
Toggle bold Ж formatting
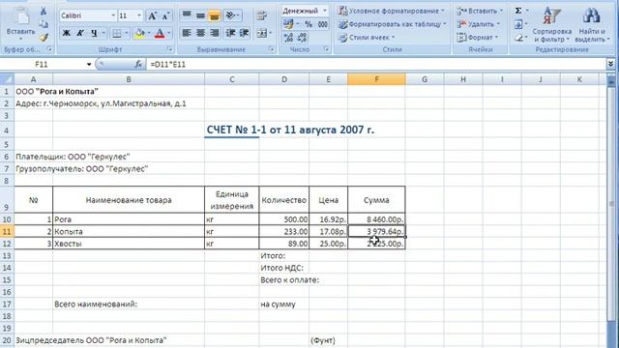[67, 33]
